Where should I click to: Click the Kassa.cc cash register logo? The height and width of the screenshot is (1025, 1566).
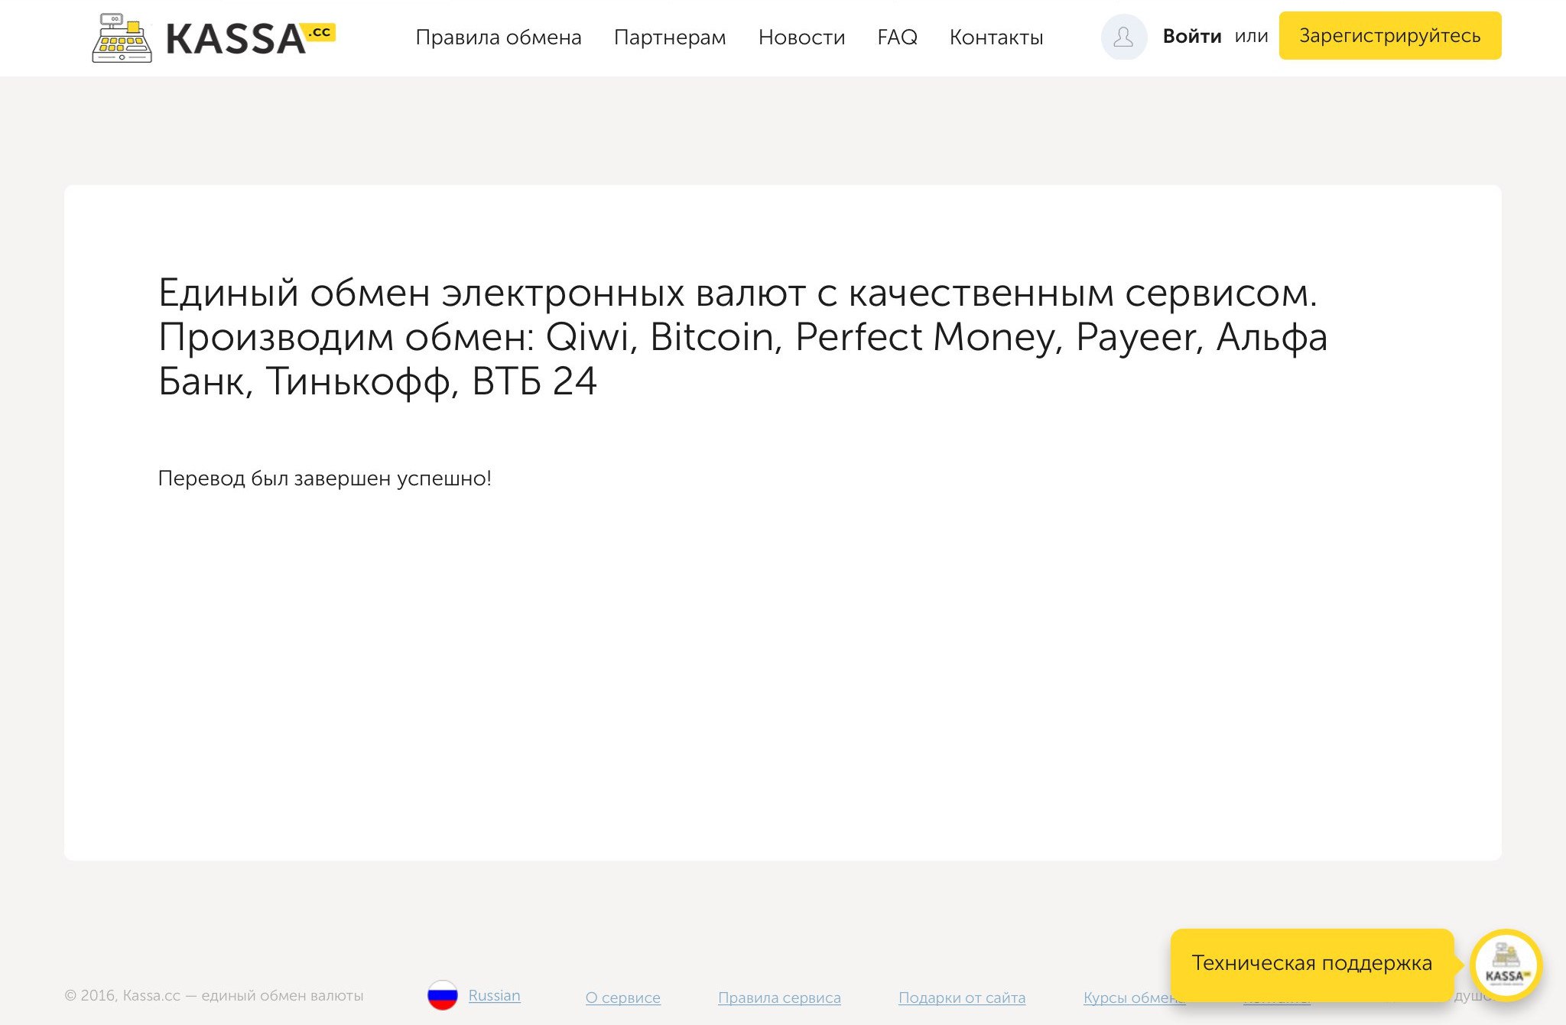point(122,37)
